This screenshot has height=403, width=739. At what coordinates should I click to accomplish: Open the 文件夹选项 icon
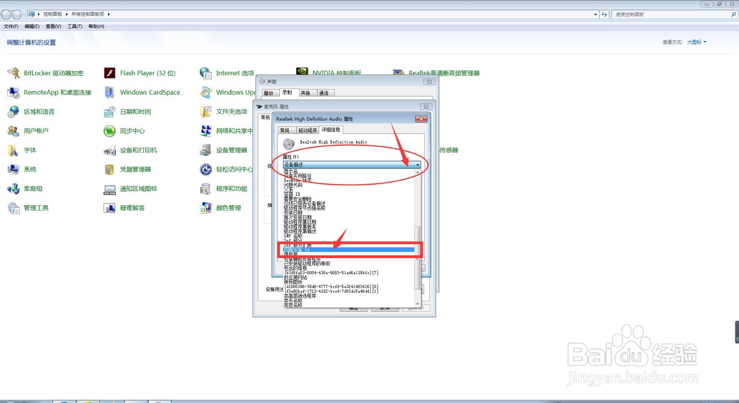[206, 112]
